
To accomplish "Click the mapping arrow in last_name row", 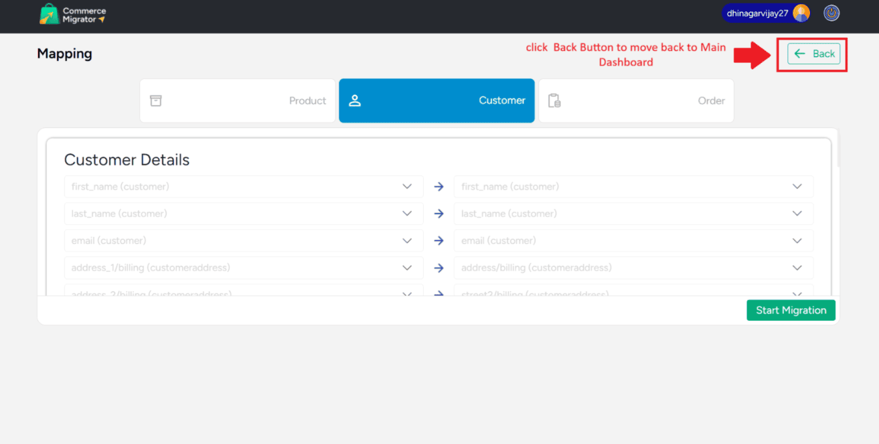I will point(438,214).
